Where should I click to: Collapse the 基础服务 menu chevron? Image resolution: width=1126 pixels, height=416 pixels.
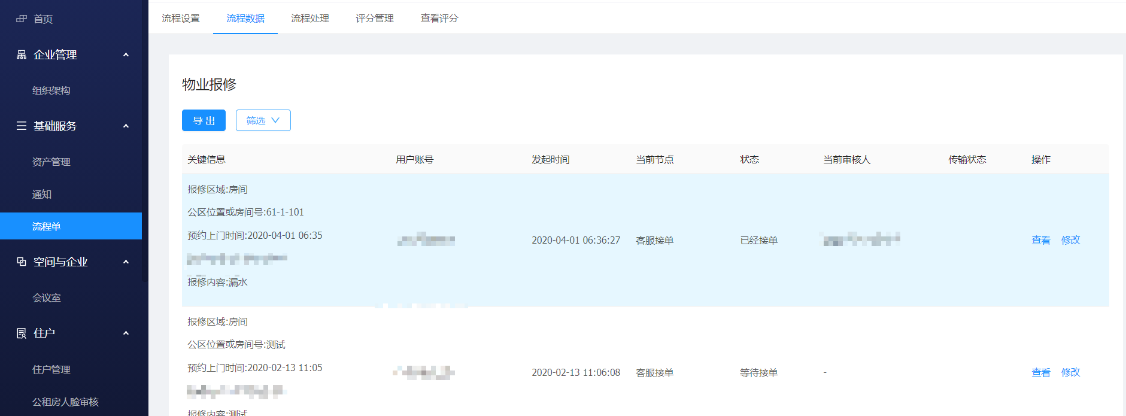point(126,126)
